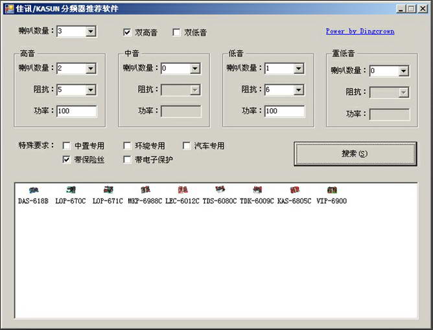Expand the 重低音 喇叭数量 dropdown
The width and height of the screenshot is (433, 330).
click(403, 71)
